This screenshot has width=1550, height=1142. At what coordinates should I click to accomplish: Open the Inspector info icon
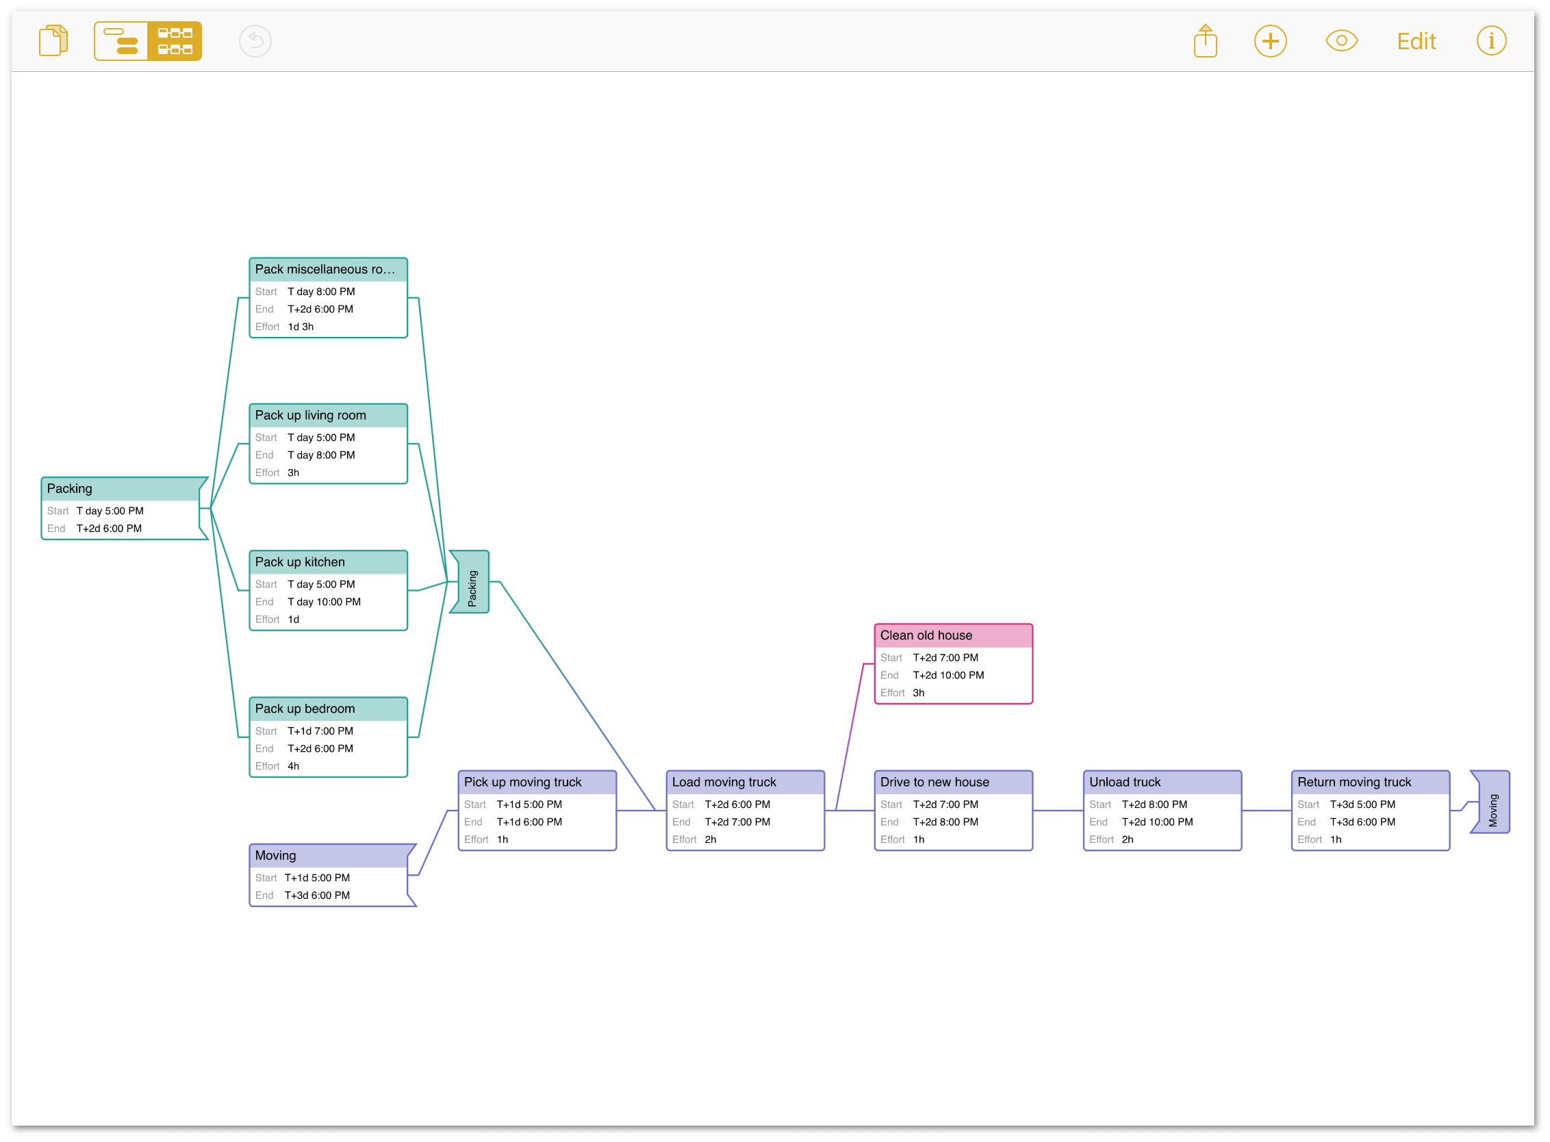(x=1491, y=41)
